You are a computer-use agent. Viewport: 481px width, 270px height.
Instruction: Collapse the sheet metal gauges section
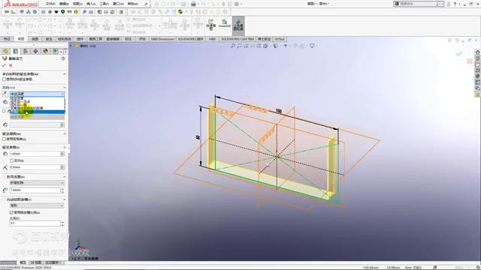click(x=65, y=133)
